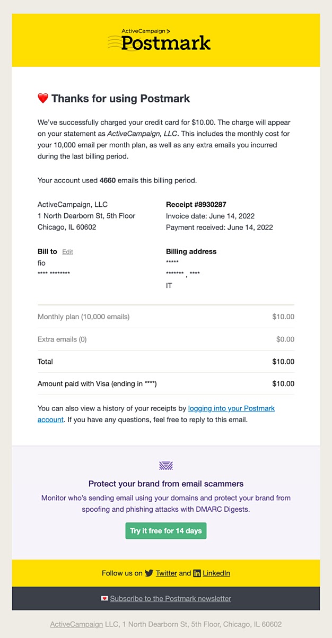The image size is (332, 638).
Task: Click the purple DMARC envelope icon
Action: click(166, 466)
